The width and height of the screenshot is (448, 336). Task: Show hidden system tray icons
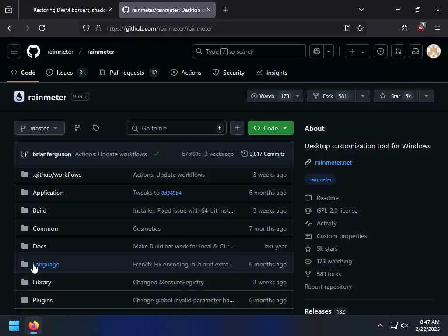coord(380,325)
